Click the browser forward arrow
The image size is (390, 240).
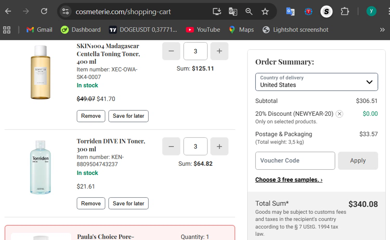[x=26, y=11]
